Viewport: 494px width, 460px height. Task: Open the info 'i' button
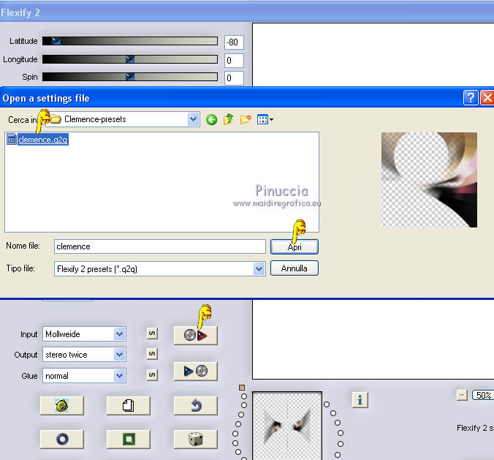click(x=360, y=400)
